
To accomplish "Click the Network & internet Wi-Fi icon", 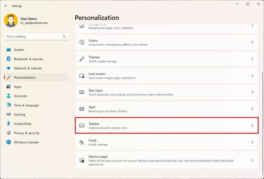I will 8,68.
